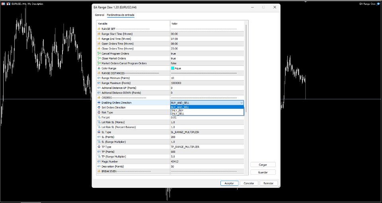The height and width of the screenshot is (203, 382).
Task: Click the Lot Risk SL (Percent Balance) icon
Action: (x=99, y=127)
